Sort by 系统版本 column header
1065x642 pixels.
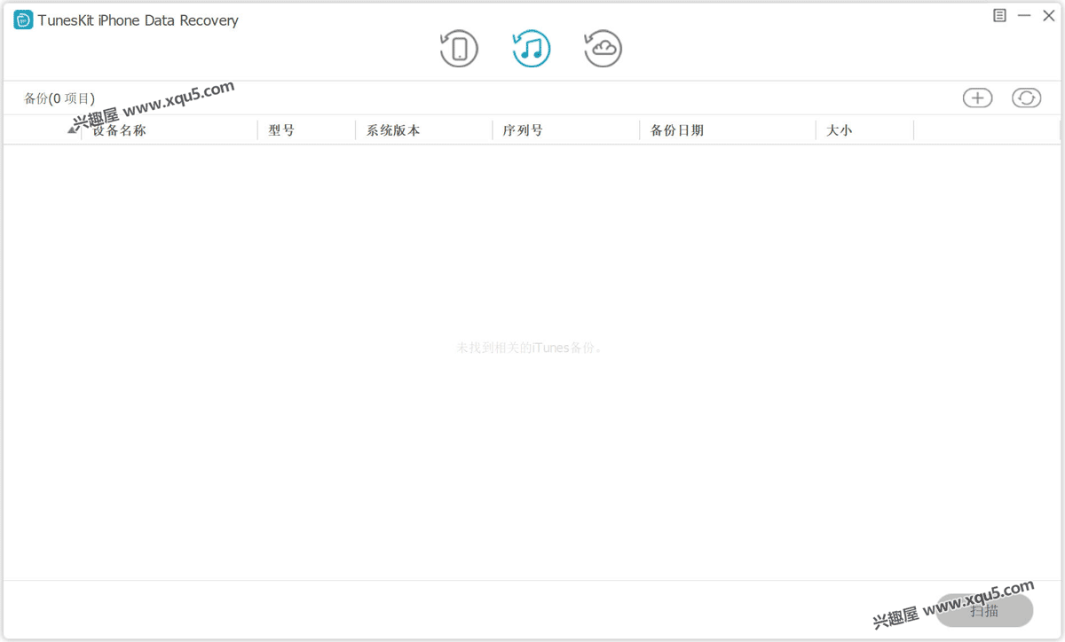point(423,130)
